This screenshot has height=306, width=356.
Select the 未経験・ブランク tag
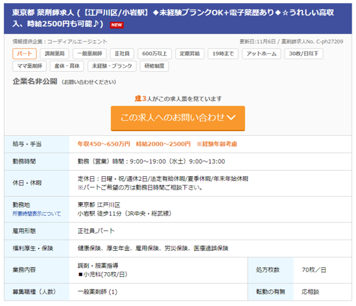[111, 66]
